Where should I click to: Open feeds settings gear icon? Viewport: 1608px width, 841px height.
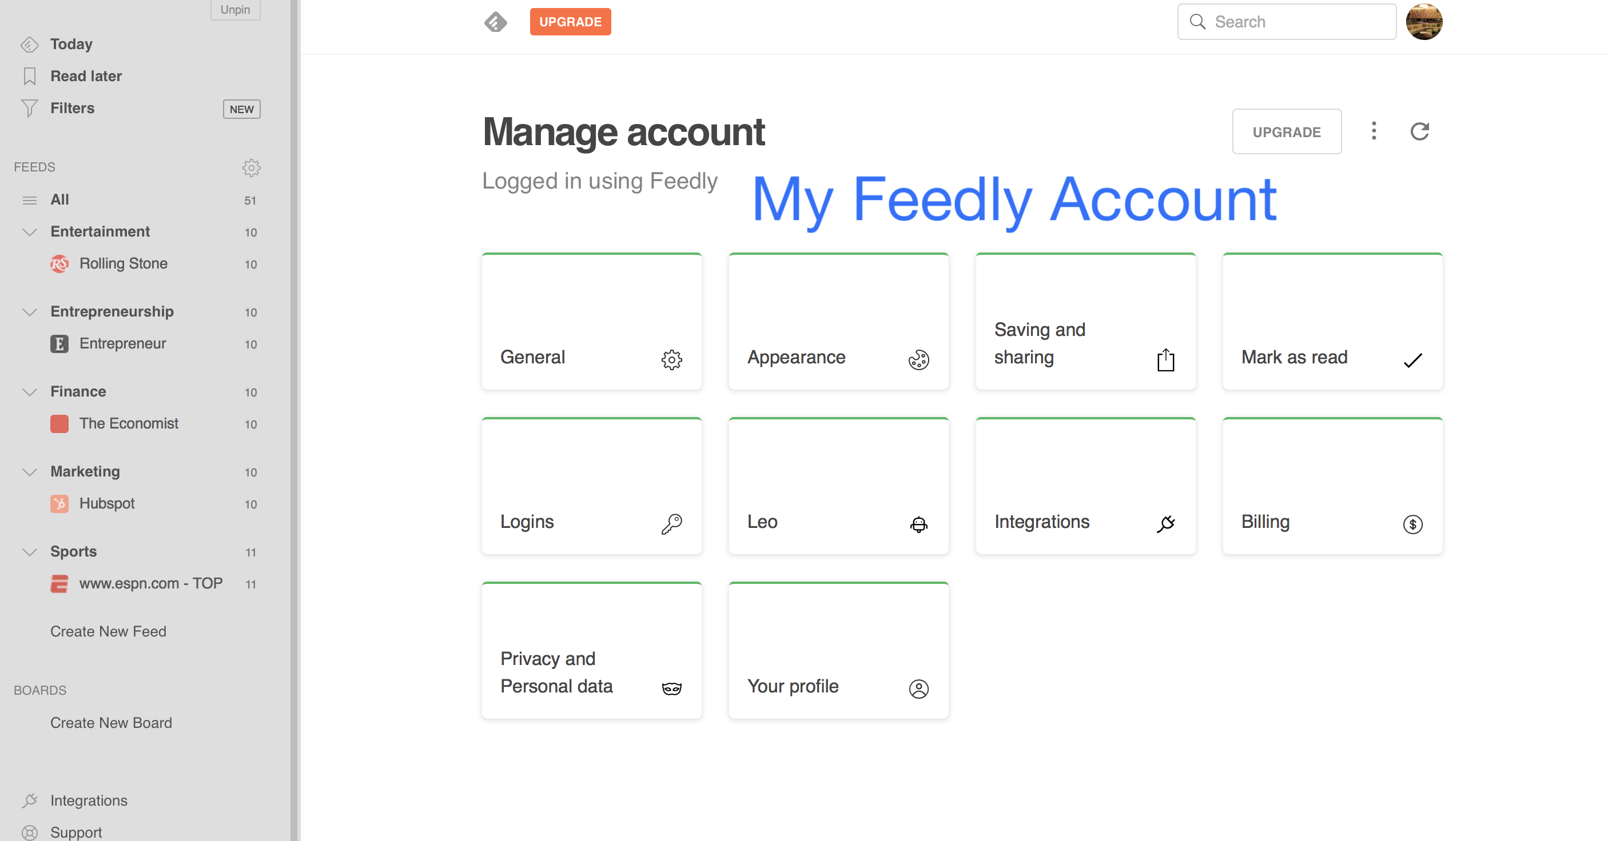[251, 167]
